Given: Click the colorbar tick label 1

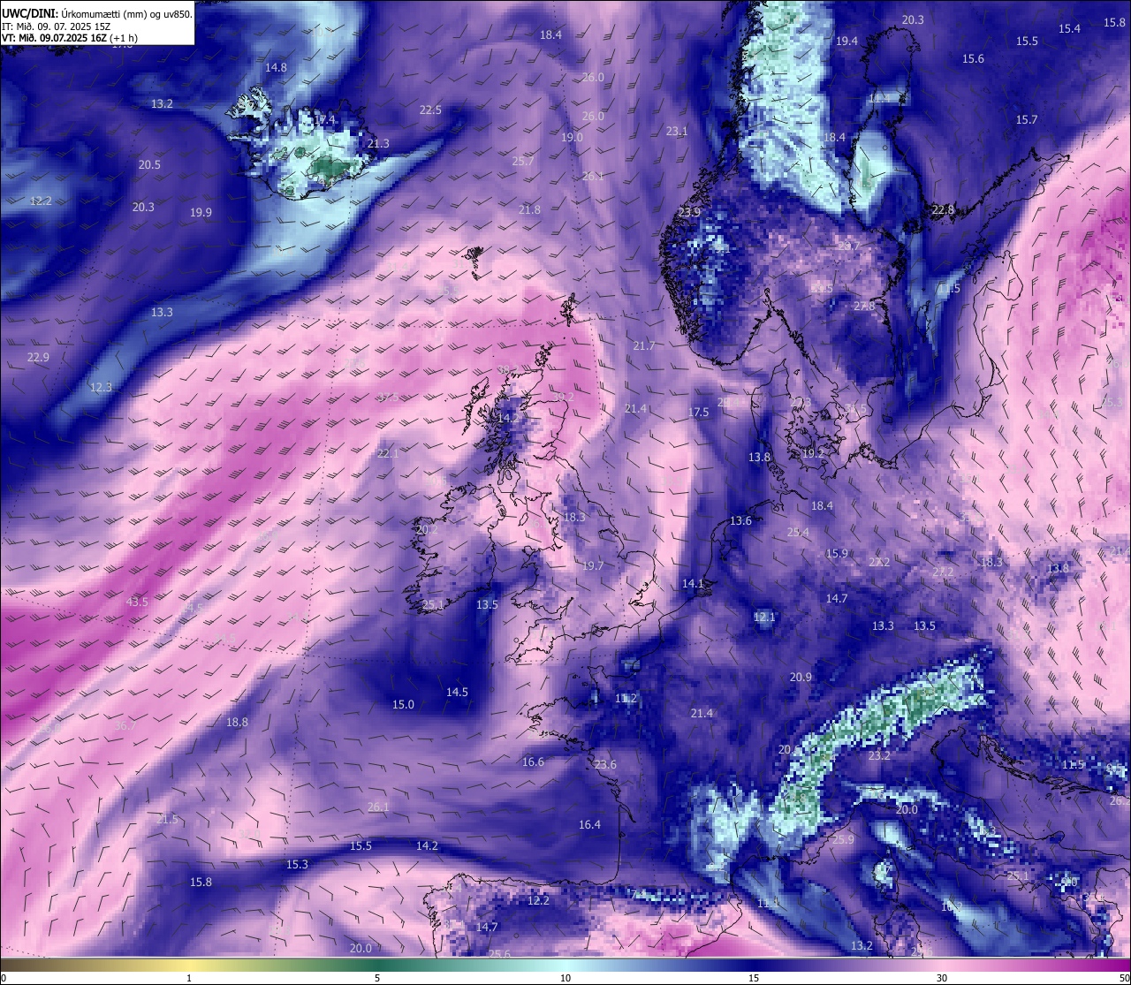Looking at the screenshot, I should [189, 977].
